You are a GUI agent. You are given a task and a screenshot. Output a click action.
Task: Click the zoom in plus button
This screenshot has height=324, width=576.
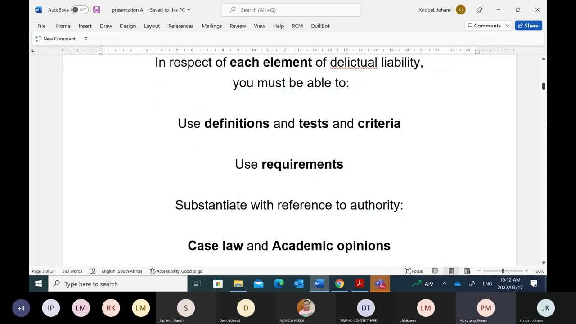click(526, 271)
